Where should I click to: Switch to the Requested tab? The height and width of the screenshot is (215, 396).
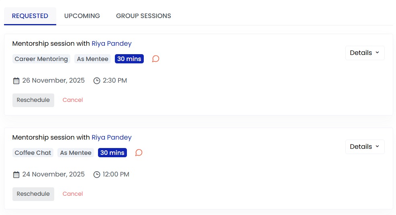30,16
